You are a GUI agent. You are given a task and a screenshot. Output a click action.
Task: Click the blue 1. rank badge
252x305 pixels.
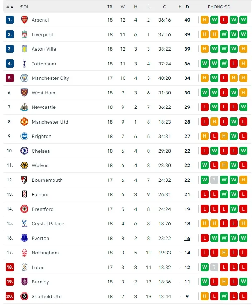click(x=10, y=20)
